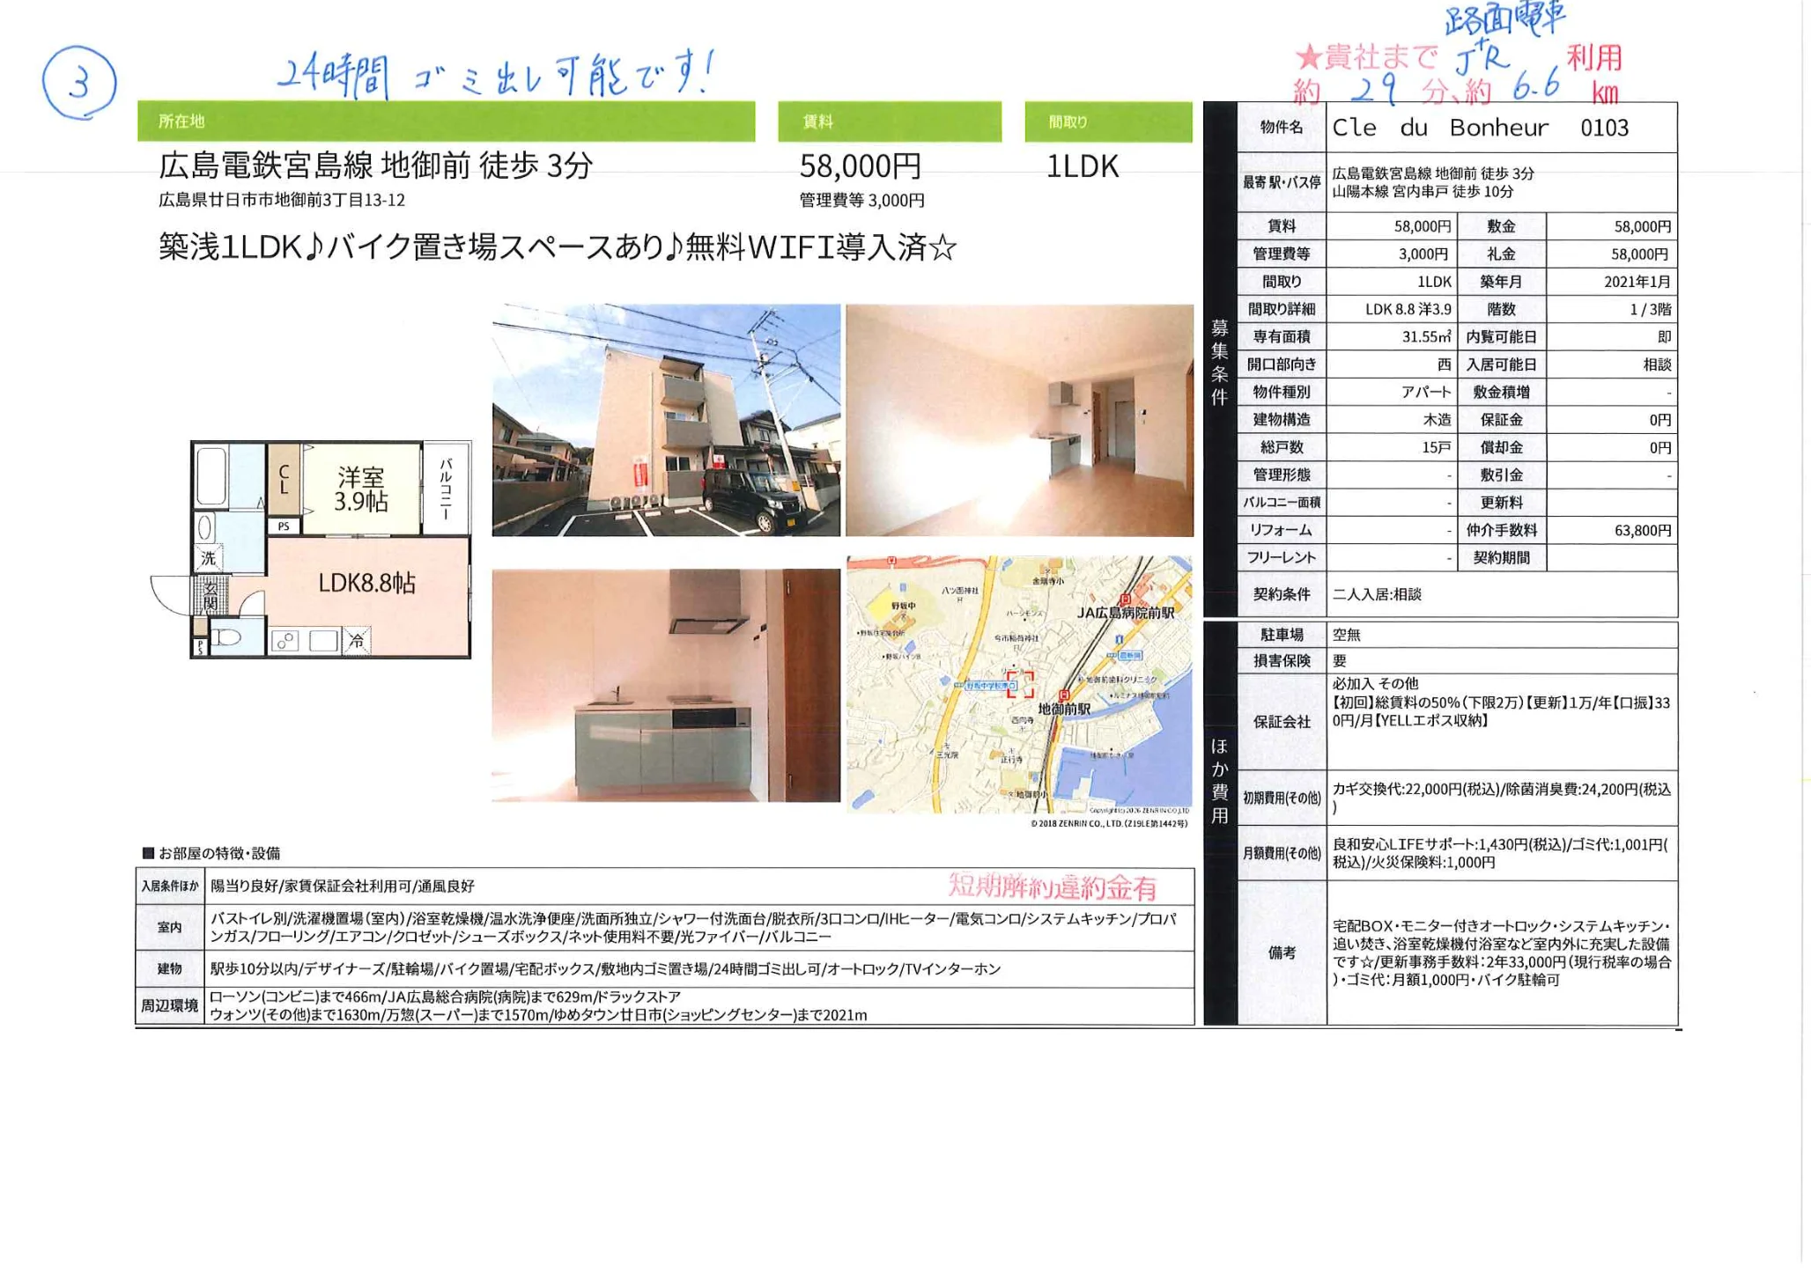Click the refrigerator symbol in floor plan
Viewport: 1811px width, 1280px height.
pos(357,641)
